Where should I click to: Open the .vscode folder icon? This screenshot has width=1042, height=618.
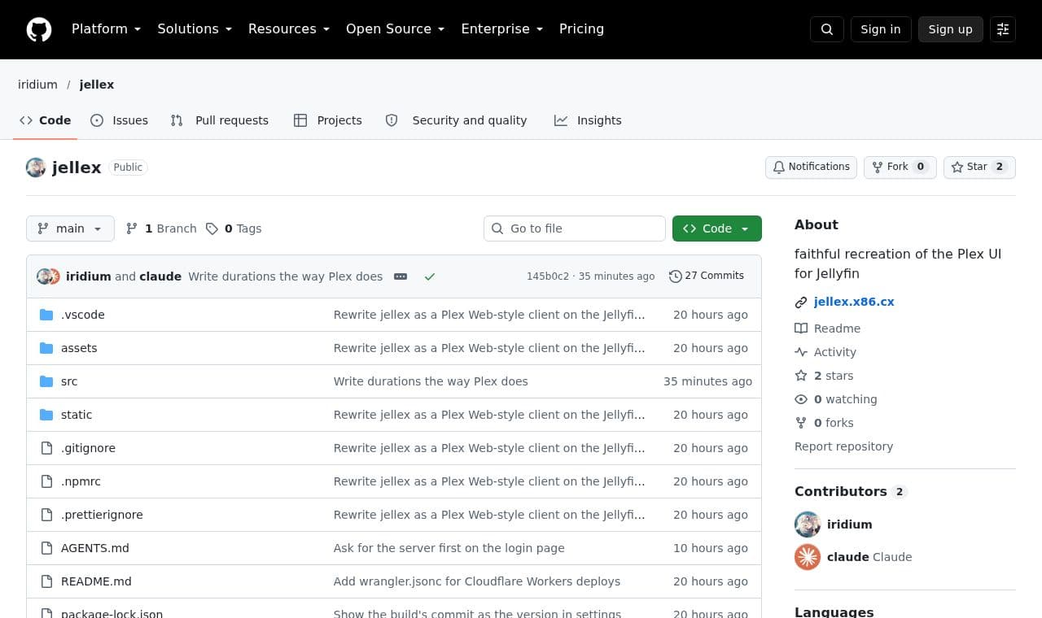46,315
